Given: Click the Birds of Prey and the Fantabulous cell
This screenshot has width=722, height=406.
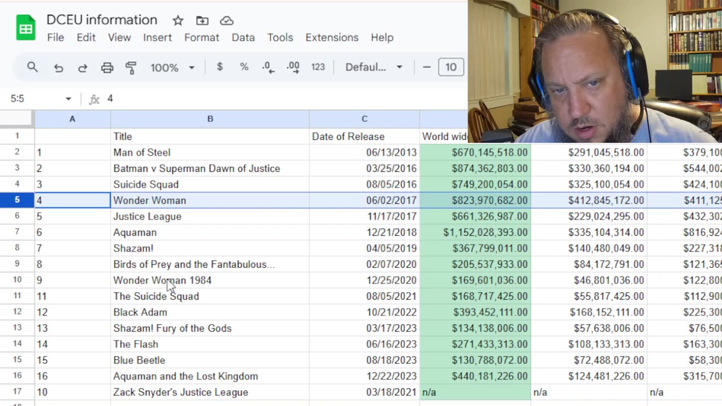Looking at the screenshot, I should [x=210, y=264].
